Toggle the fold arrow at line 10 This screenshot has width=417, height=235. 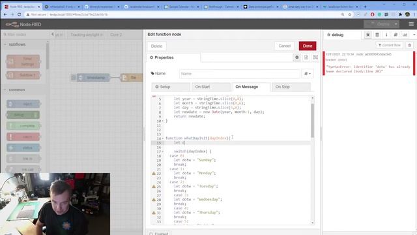pyautogui.click(x=163, y=121)
